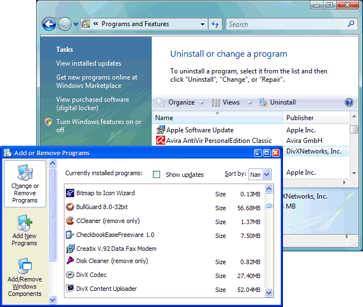Click the CCleaner program icon
Image resolution: width=363 pixels, height=307 pixels.
[70, 221]
